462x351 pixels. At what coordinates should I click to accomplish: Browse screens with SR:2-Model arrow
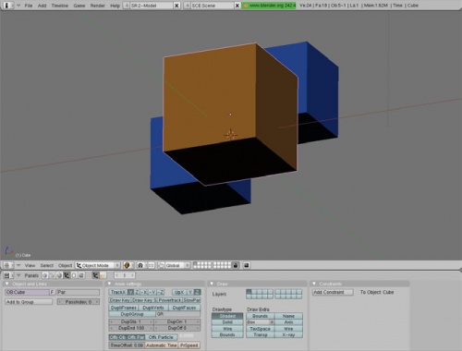tap(127, 6)
